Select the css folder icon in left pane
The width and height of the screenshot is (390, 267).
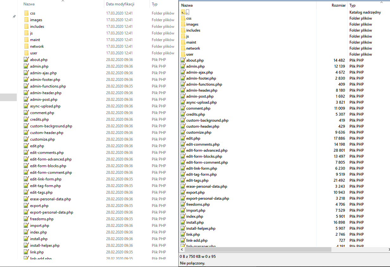[26, 13]
